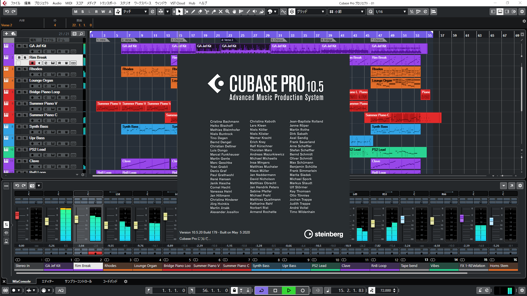Open the 1/16 quantize preset dropdown
Viewport: 527px width, 296px height.
[404, 12]
